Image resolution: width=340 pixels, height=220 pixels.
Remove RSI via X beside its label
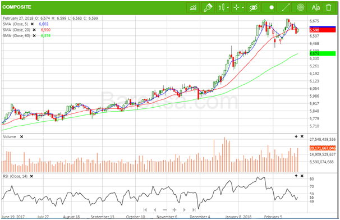(31, 176)
